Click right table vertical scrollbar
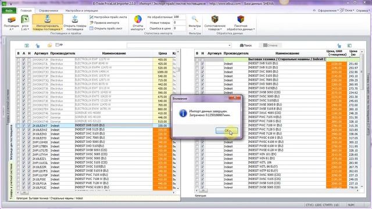 pyautogui.click(x=362, y=72)
